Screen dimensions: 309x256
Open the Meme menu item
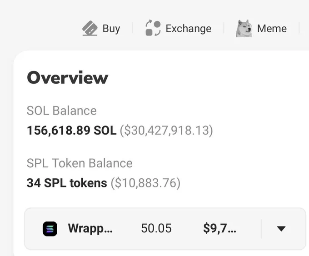tap(261, 28)
